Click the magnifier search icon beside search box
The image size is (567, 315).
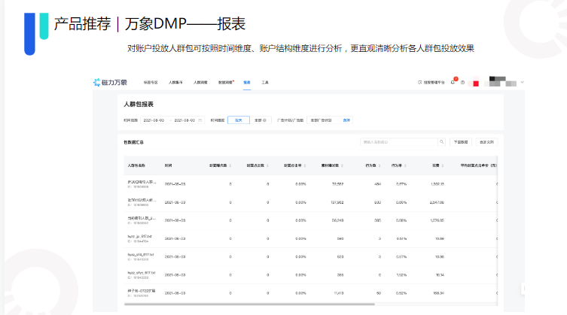[x=441, y=142]
